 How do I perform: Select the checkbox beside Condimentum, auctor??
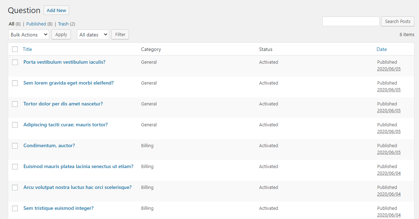tap(15, 146)
